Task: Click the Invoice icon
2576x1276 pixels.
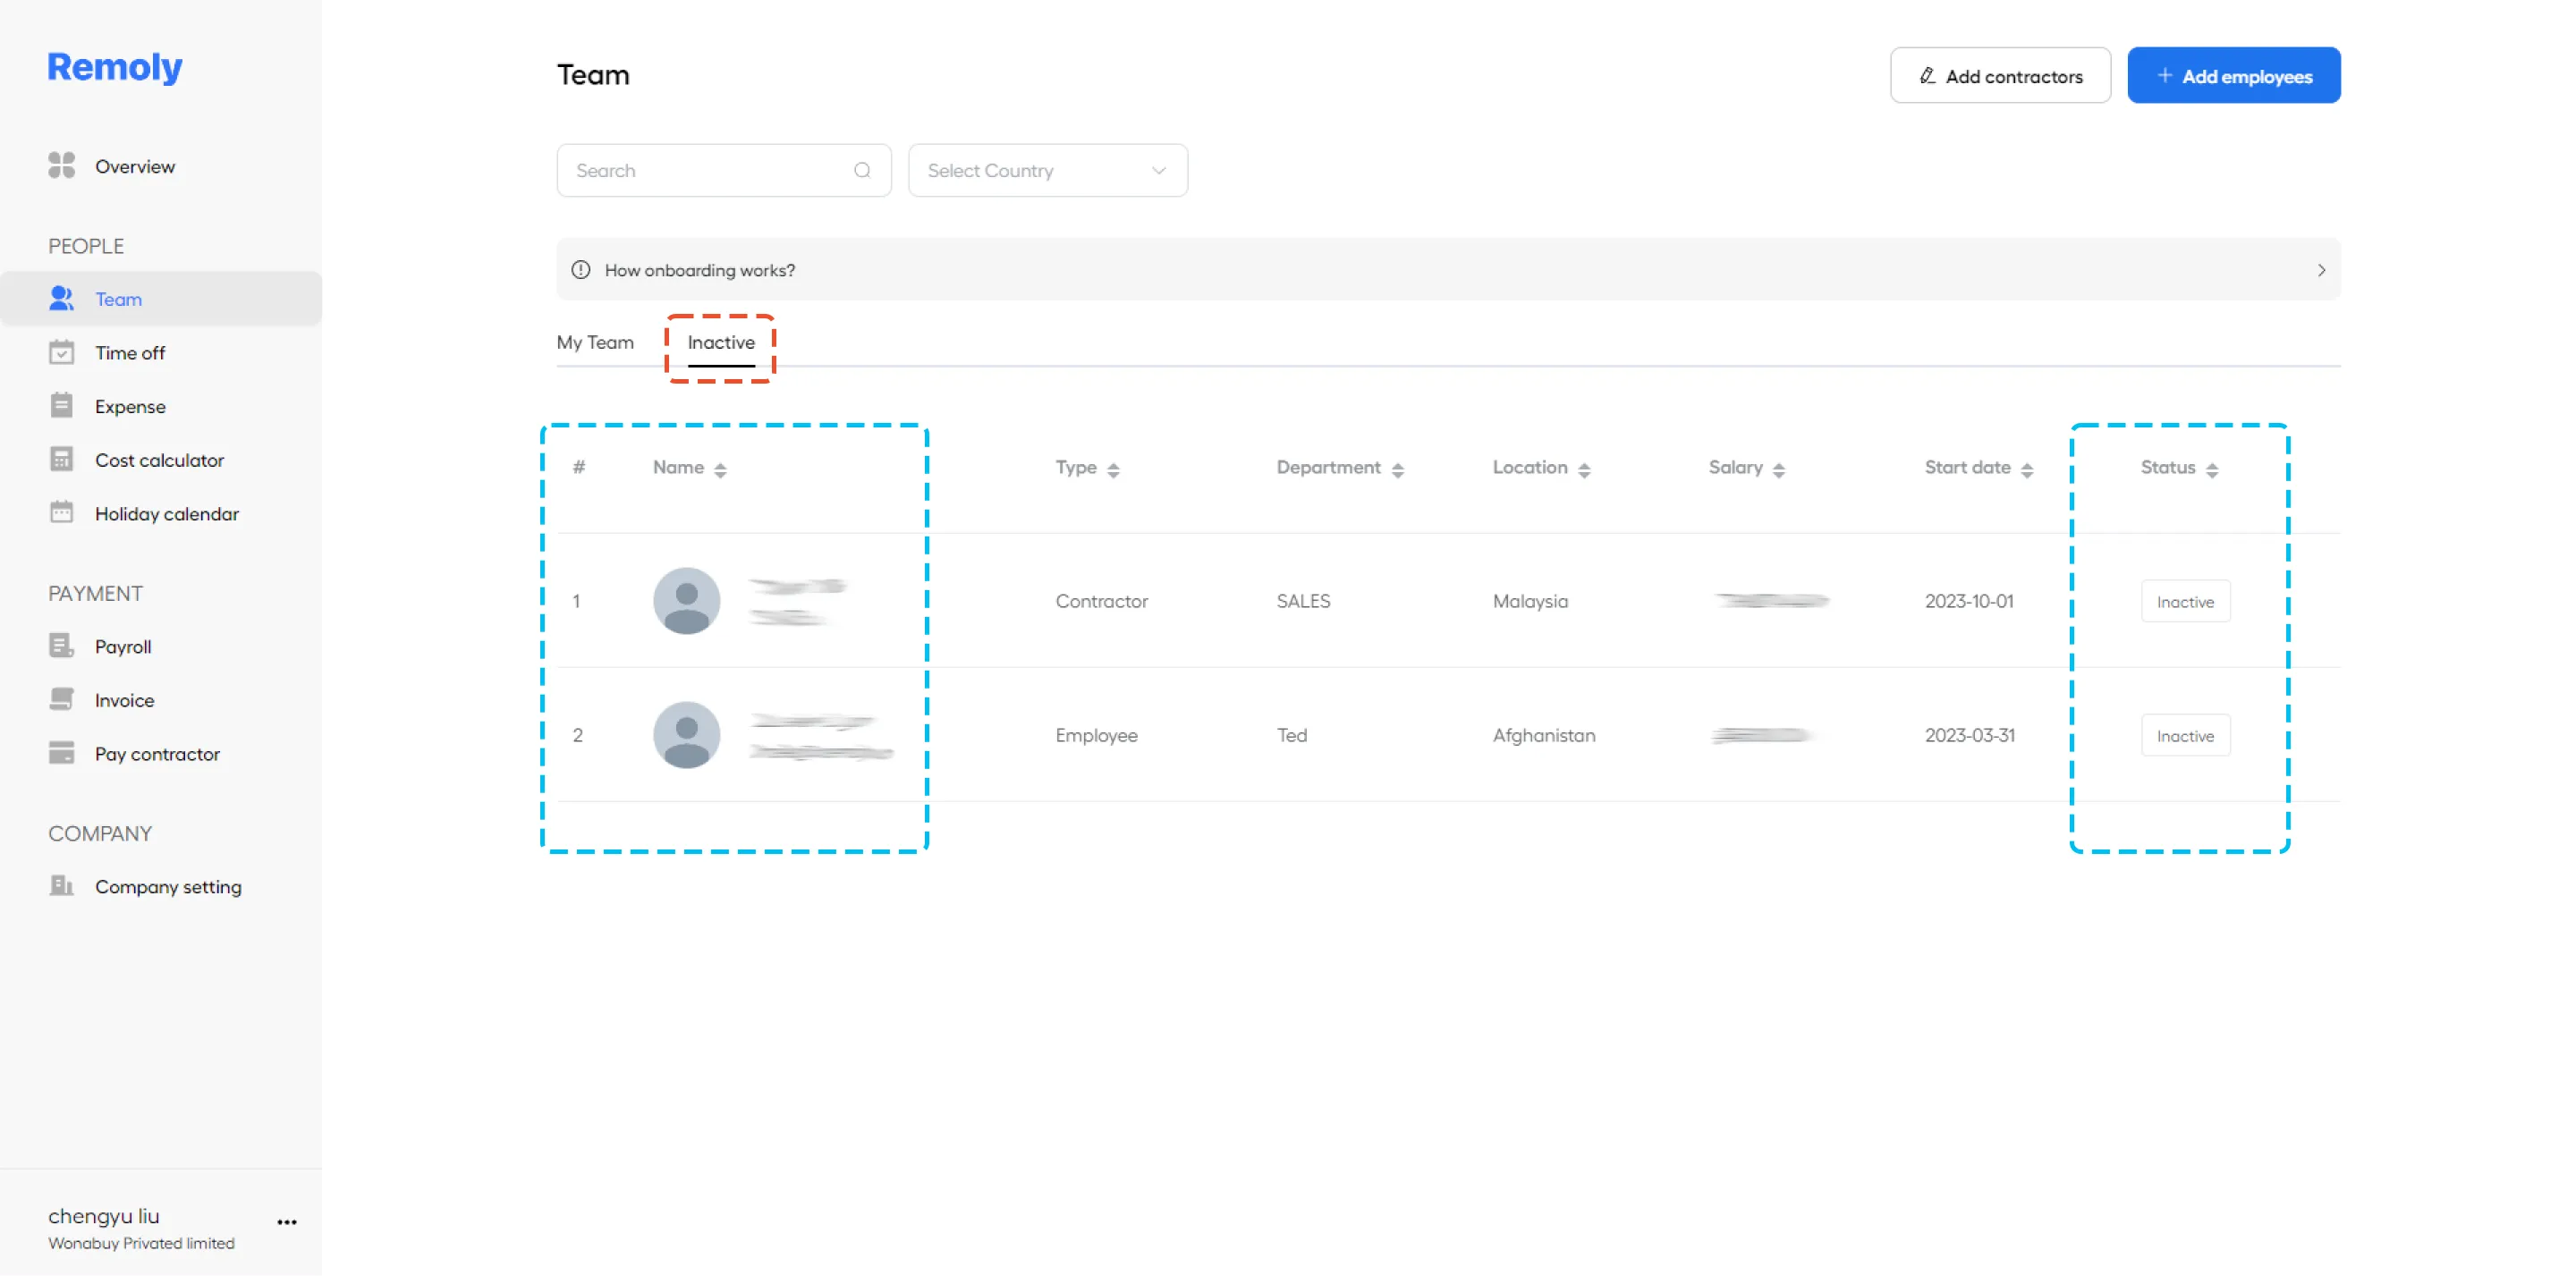Action: tap(62, 700)
